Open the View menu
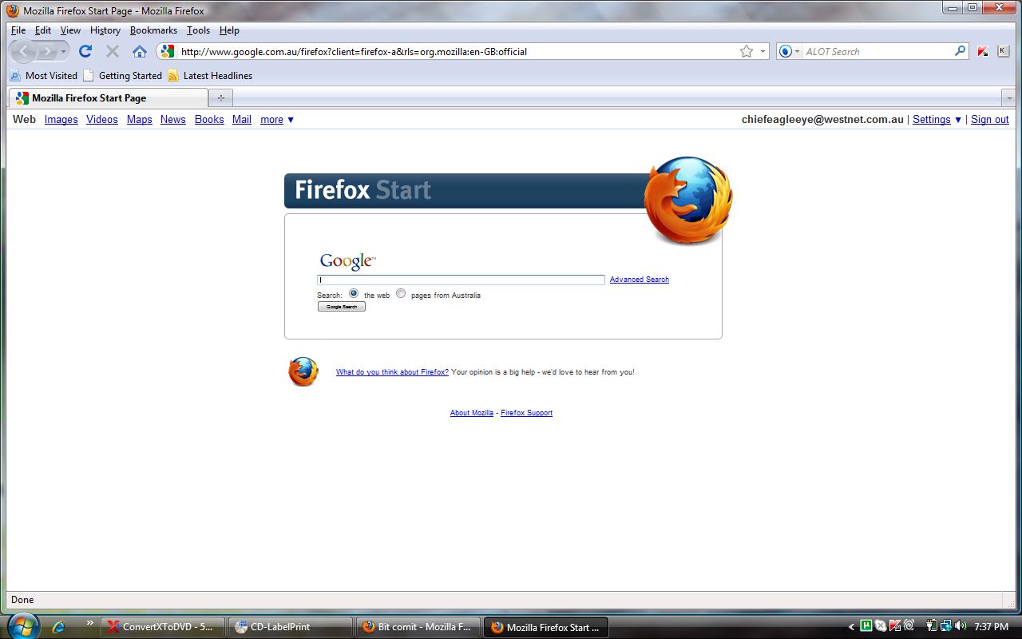1022x639 pixels. pos(70,30)
